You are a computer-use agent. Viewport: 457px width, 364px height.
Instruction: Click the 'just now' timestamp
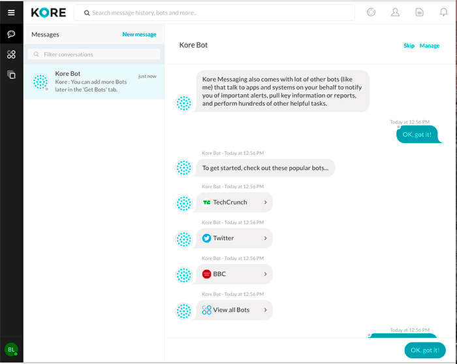pos(147,76)
